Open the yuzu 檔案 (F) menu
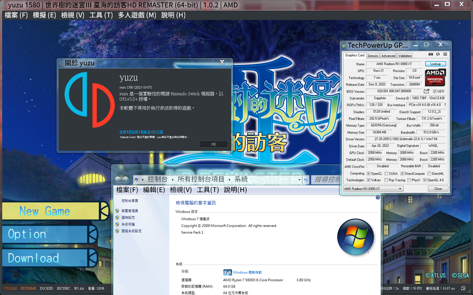This screenshot has height=295, width=473. coord(16,15)
